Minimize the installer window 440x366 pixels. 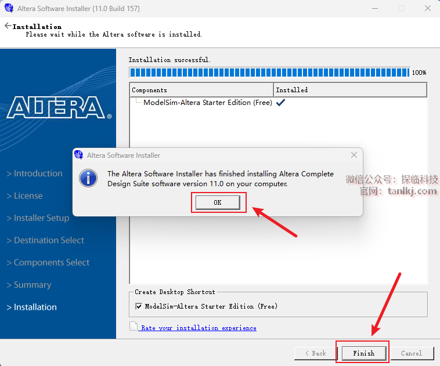pos(375,9)
